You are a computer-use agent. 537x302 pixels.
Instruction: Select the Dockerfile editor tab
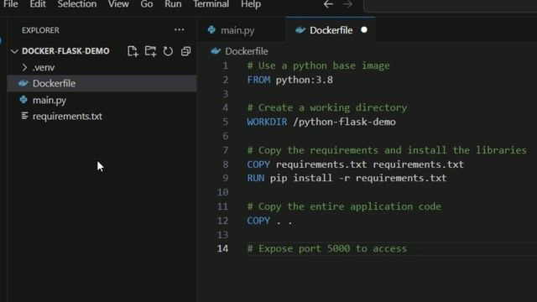tap(331, 30)
